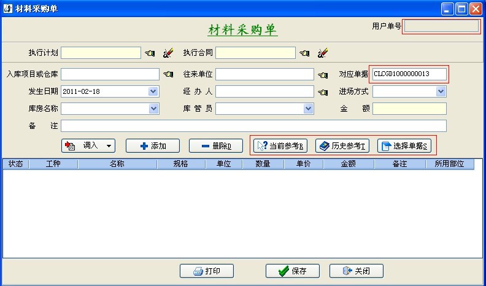
Task: Open the 调入 dropdown button
Action: [88, 146]
